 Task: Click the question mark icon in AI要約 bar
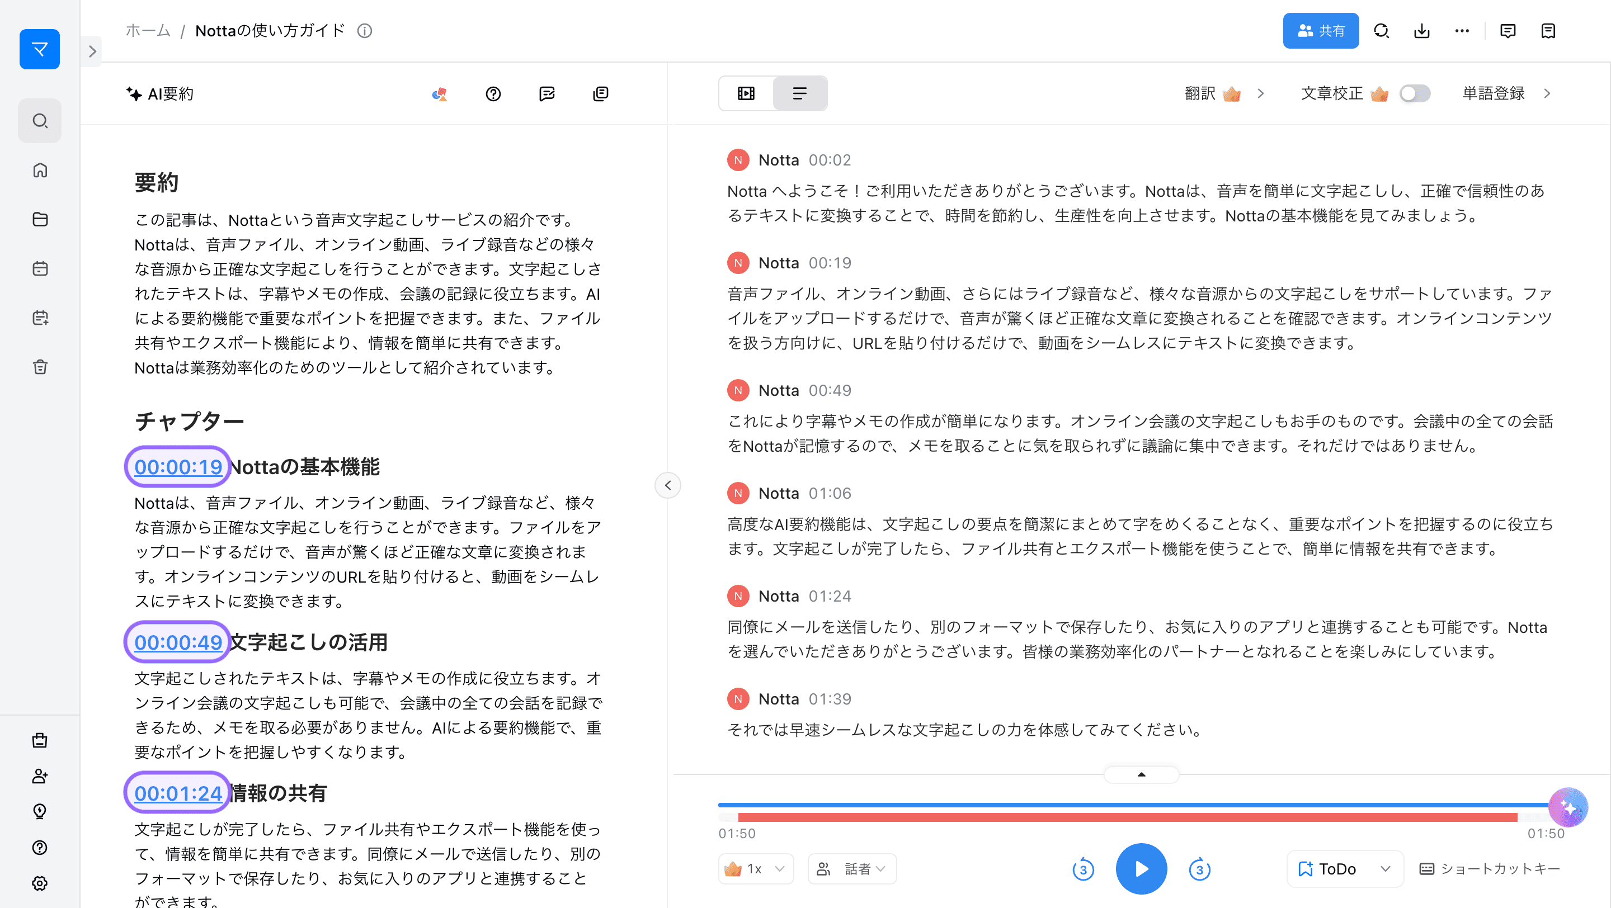pos(493,94)
